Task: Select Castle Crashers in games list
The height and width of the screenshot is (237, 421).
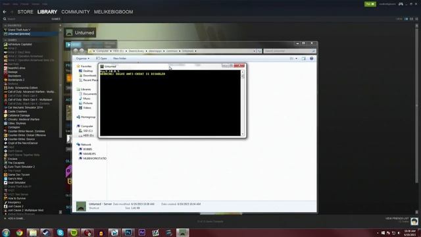Action: [17, 111]
